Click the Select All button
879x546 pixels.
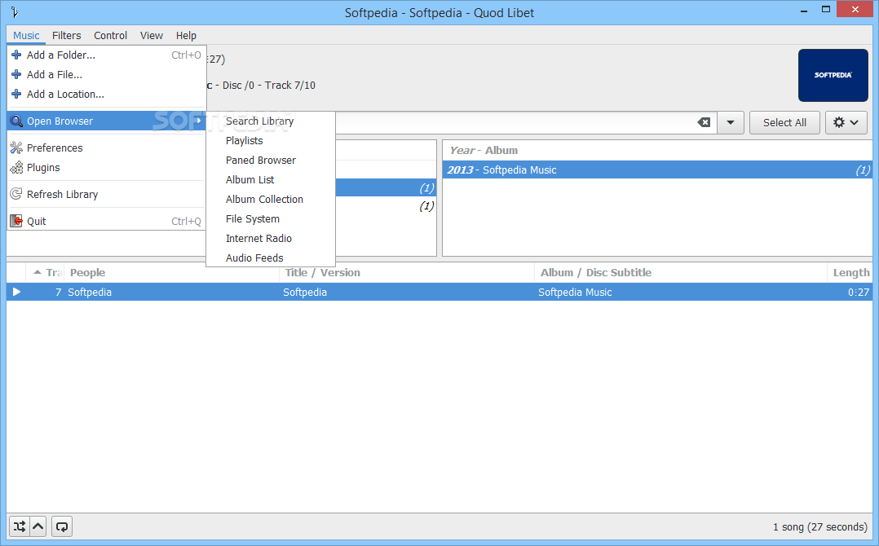(x=784, y=122)
